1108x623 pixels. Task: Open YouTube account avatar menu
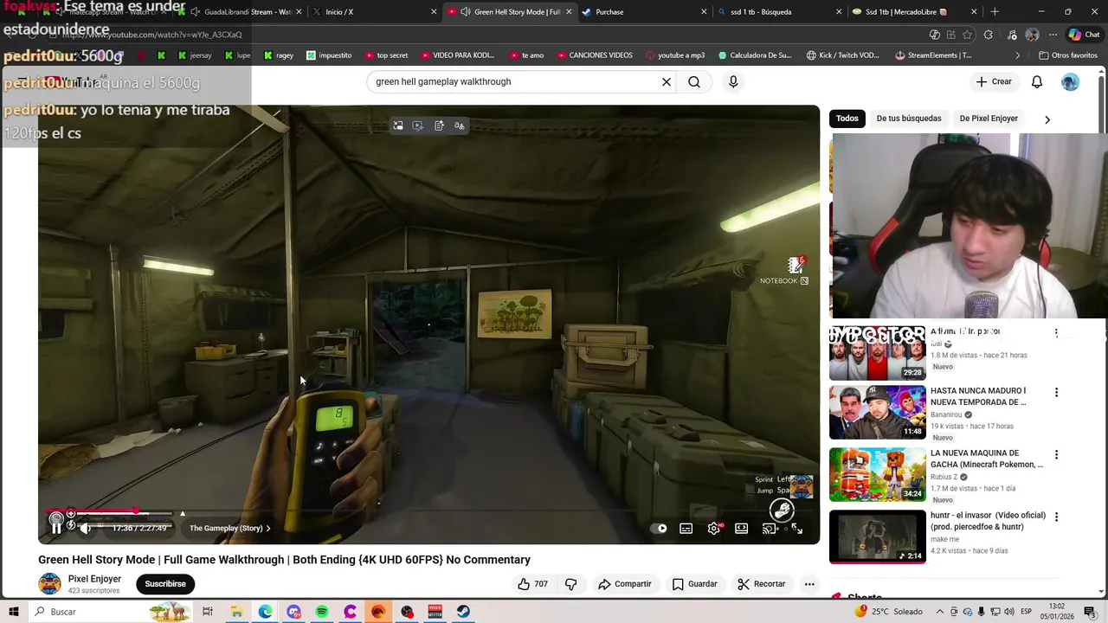point(1071,81)
